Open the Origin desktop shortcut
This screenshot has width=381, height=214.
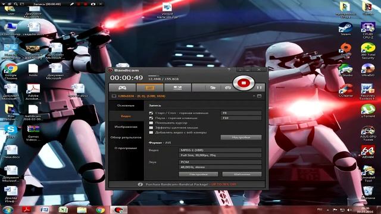[345, 50]
